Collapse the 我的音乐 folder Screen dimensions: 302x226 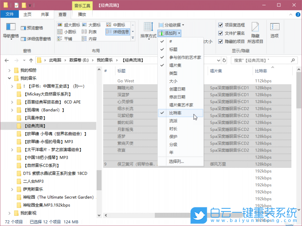pos(9,78)
